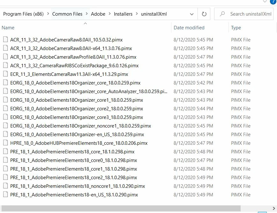Open chevron after Common Files breadcrumb
277x213 pixels.
point(87,14)
